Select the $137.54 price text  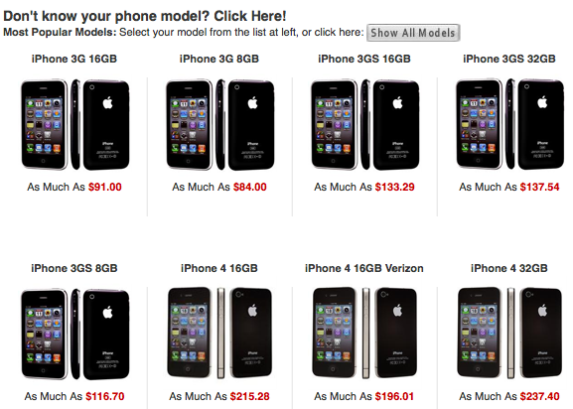540,187
